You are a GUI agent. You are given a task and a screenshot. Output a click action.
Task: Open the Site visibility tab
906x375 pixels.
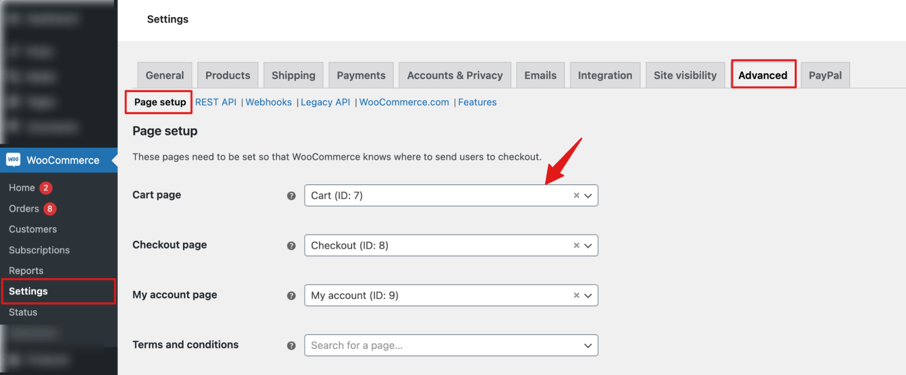coord(685,75)
